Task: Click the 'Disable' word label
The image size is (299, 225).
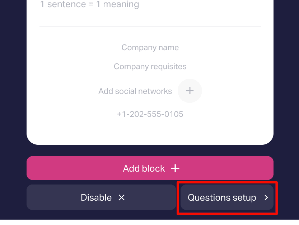Action: tap(96, 197)
